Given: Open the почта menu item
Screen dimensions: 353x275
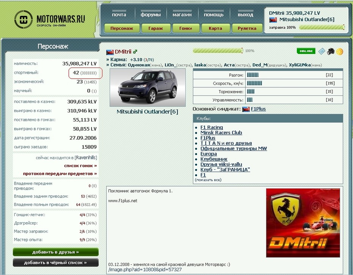Looking at the screenshot, I should (119, 15).
